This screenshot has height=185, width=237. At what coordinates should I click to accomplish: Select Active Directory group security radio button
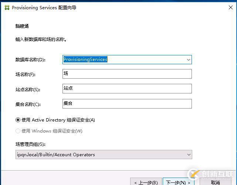[x=18, y=120]
